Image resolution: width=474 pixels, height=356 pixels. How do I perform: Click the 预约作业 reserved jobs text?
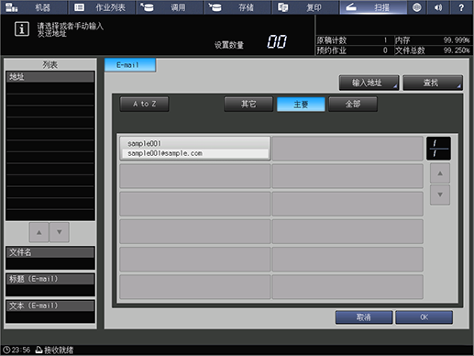coord(332,50)
